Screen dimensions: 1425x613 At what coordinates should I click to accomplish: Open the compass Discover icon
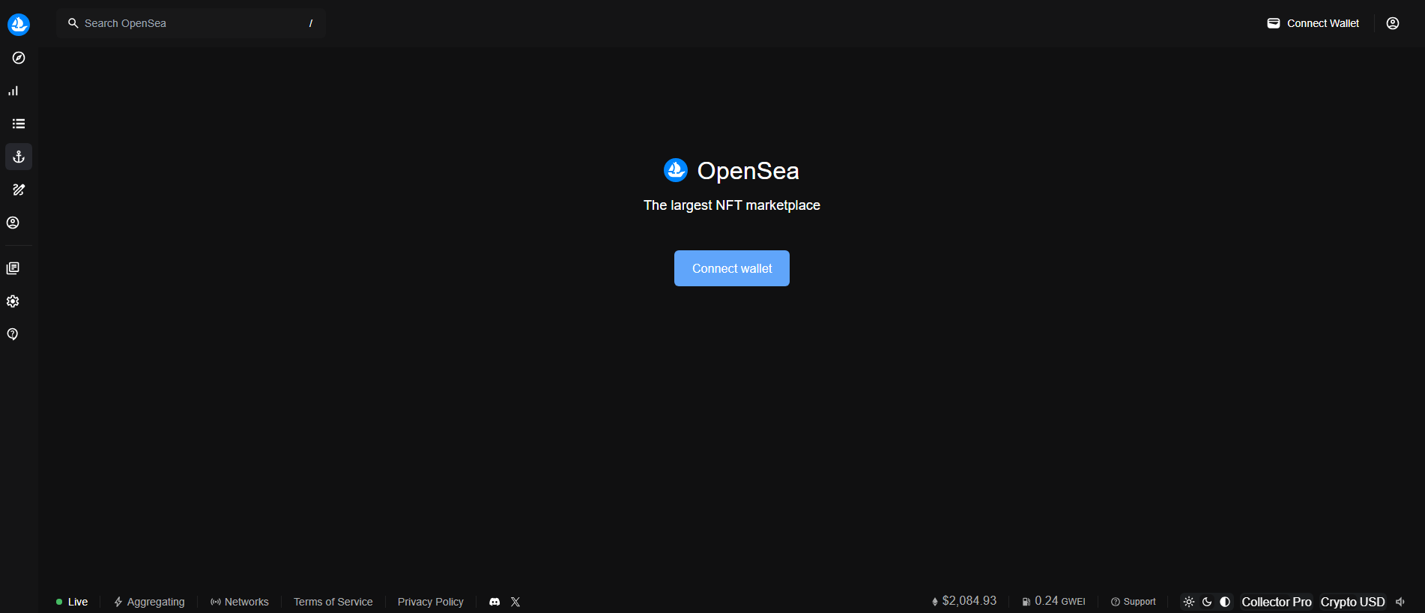pos(19,58)
